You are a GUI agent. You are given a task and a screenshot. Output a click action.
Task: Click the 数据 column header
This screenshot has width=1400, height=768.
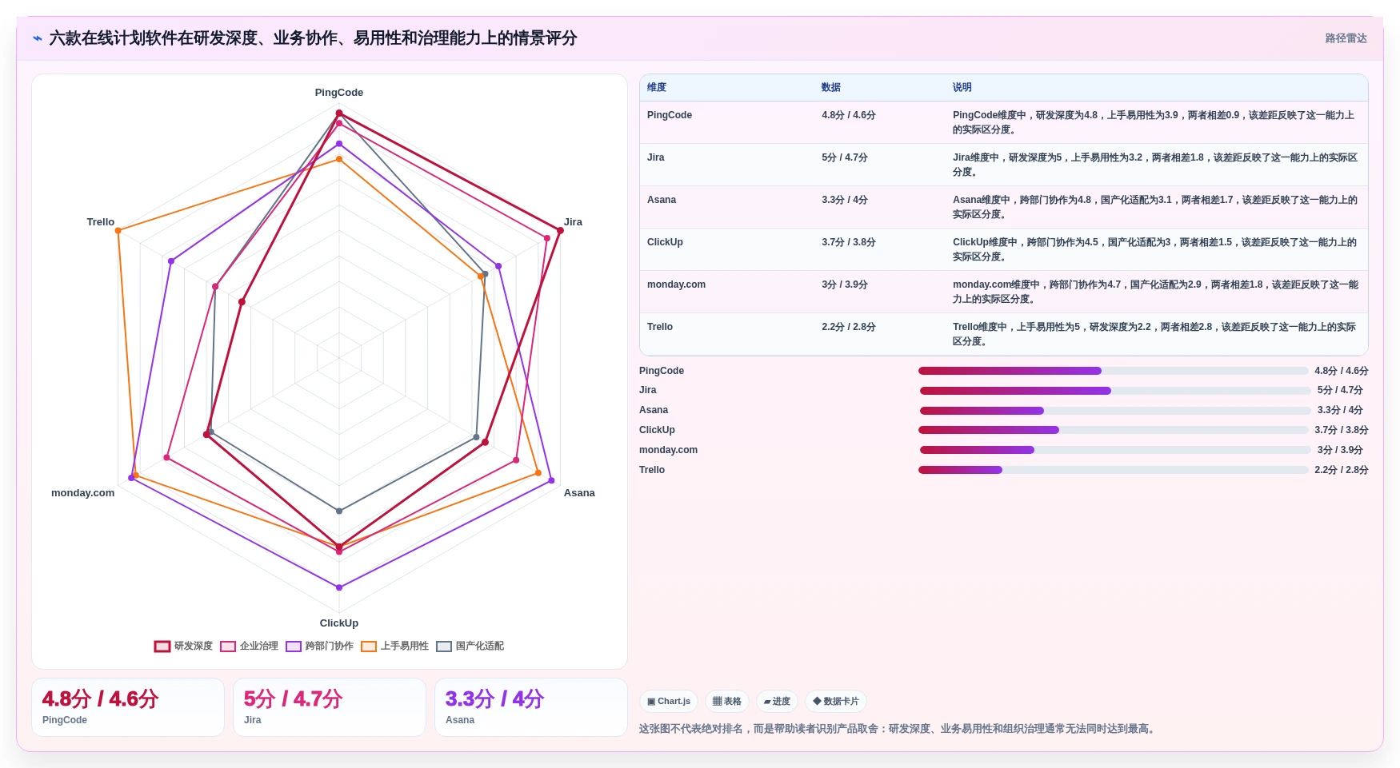click(x=831, y=87)
